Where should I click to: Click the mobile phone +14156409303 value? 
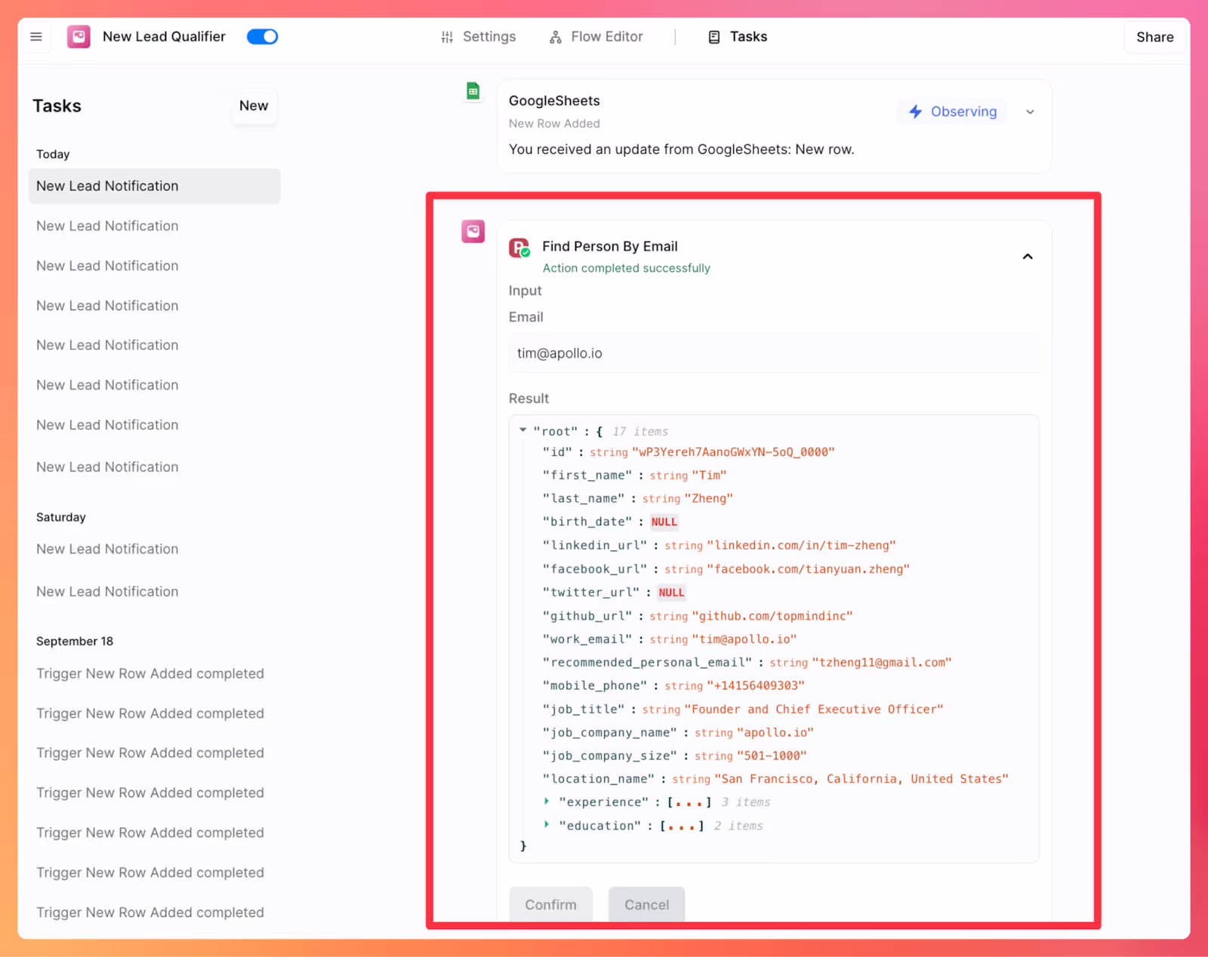click(756, 685)
